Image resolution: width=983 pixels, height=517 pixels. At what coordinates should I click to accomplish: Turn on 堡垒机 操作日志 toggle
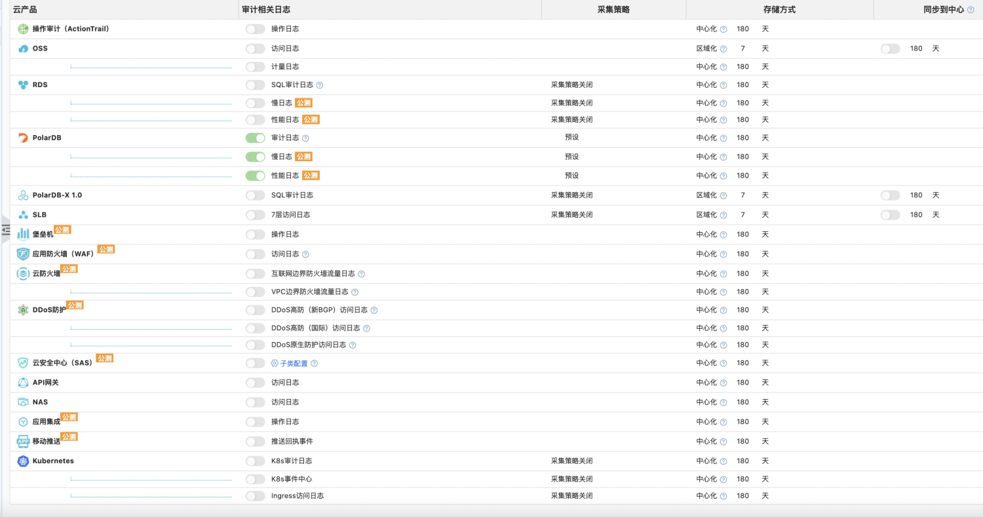(x=255, y=235)
